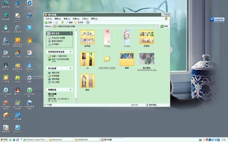Select the iTunes desktop shortcut
The width and height of the screenshot is (228, 142).
pyautogui.click(x=30, y=17)
